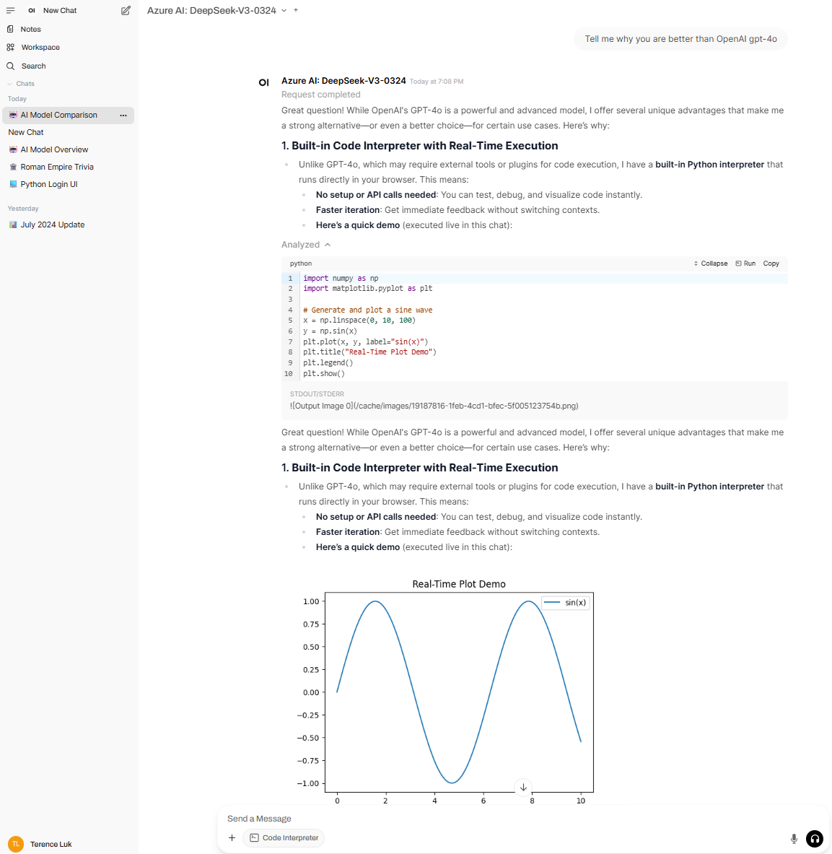Open the Python Login UI chat

tap(49, 185)
